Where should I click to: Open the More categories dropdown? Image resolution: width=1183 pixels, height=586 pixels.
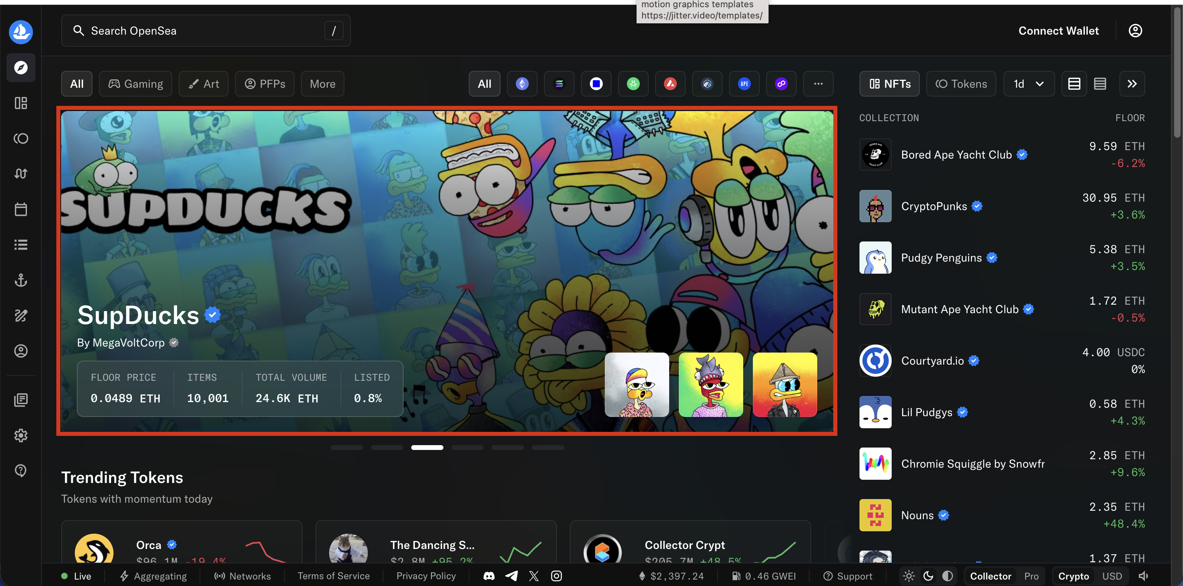point(322,84)
